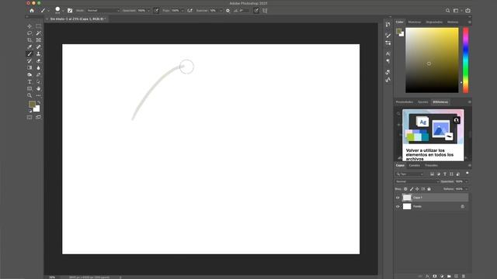The image size is (497, 279).
Task: Select the Magic Wand tool
Action: click(x=38, y=33)
